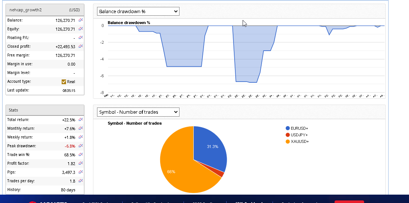The width and height of the screenshot is (409, 203).
Task: Click the graph icon for Floating P/L
Action: click(81, 38)
